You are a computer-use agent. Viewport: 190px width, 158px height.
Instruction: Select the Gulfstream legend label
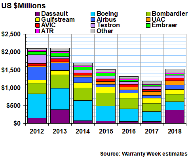[x=58, y=19]
